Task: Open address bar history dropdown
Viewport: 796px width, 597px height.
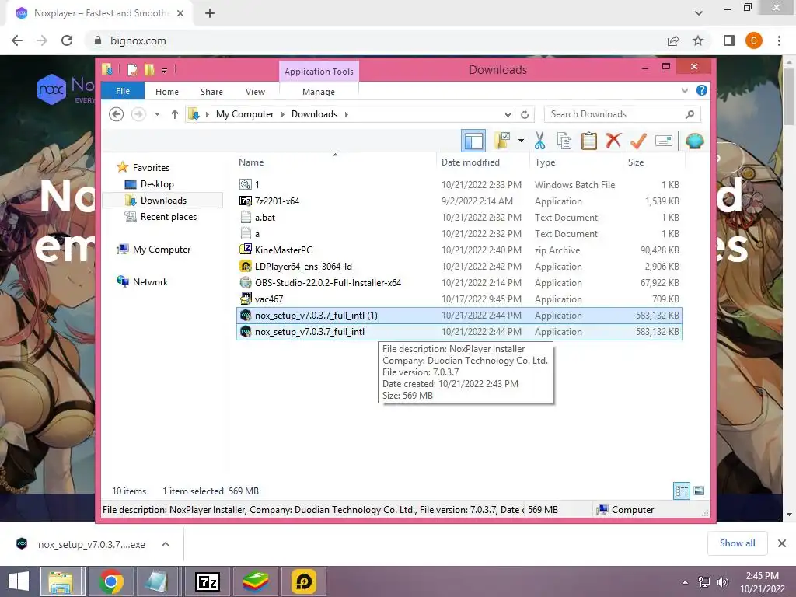Action: [x=508, y=114]
